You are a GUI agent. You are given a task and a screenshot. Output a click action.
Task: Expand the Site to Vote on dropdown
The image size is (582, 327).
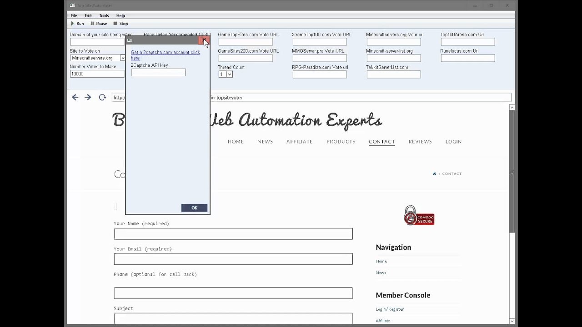[122, 58]
